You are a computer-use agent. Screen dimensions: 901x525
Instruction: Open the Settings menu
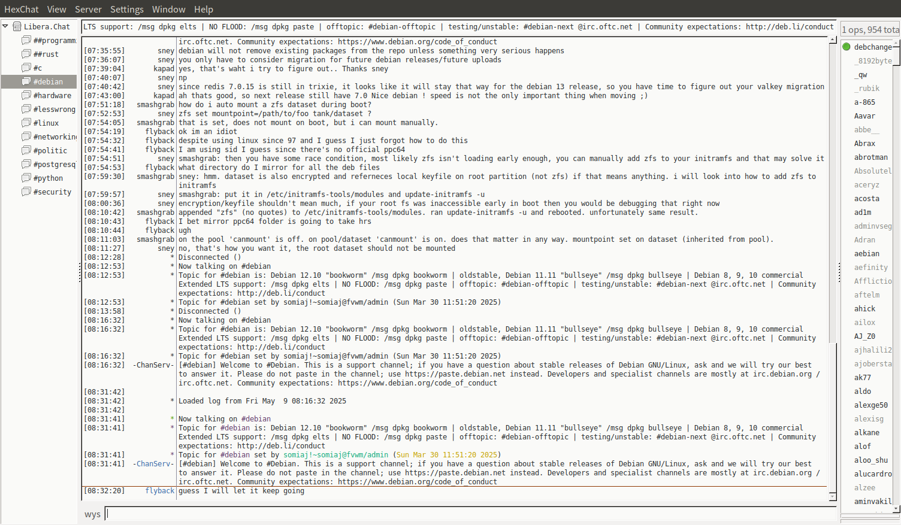pos(127,10)
